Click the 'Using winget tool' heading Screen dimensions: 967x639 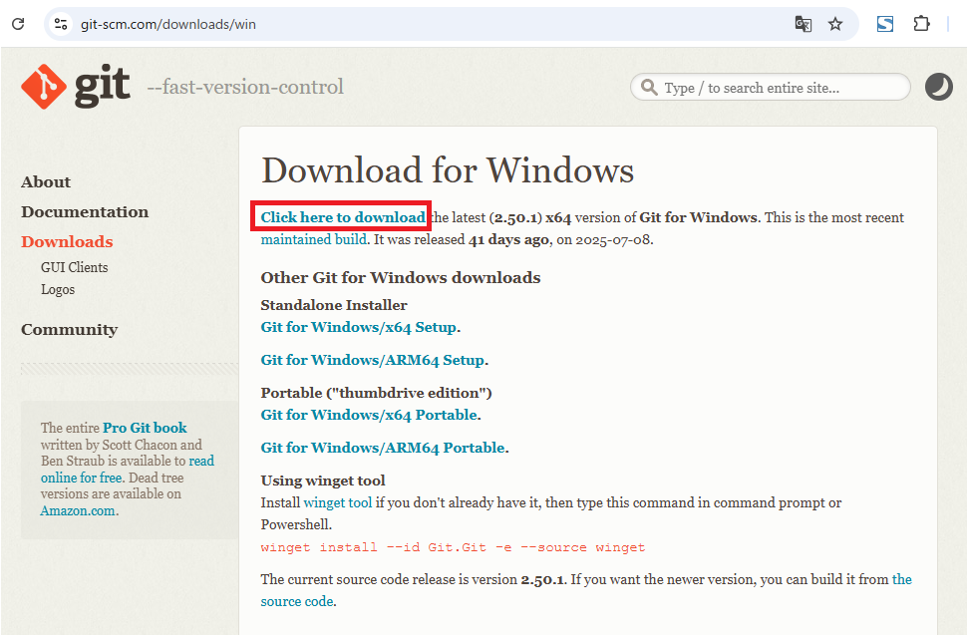point(323,480)
